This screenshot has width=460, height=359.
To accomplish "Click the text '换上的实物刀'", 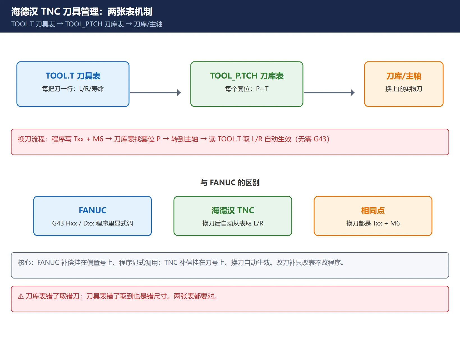I will coord(404,89).
